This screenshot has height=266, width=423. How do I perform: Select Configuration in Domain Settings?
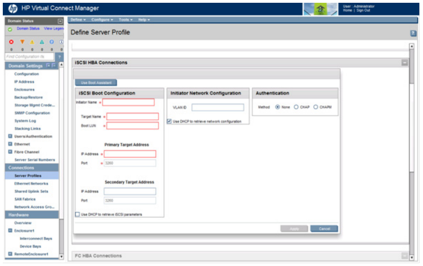pyautogui.click(x=26, y=74)
